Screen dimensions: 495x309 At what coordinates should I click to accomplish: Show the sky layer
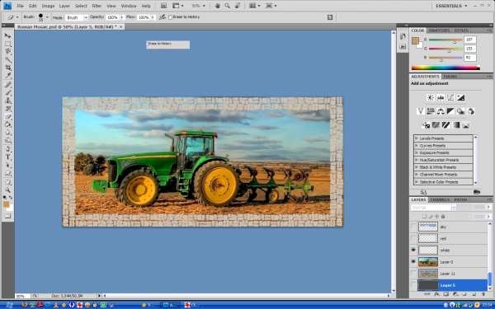point(413,227)
